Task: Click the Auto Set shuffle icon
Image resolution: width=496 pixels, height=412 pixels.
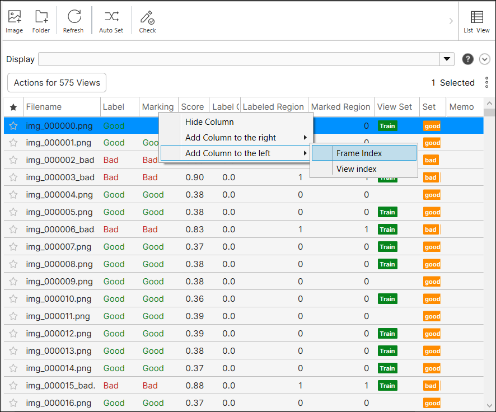Action: click(x=111, y=17)
